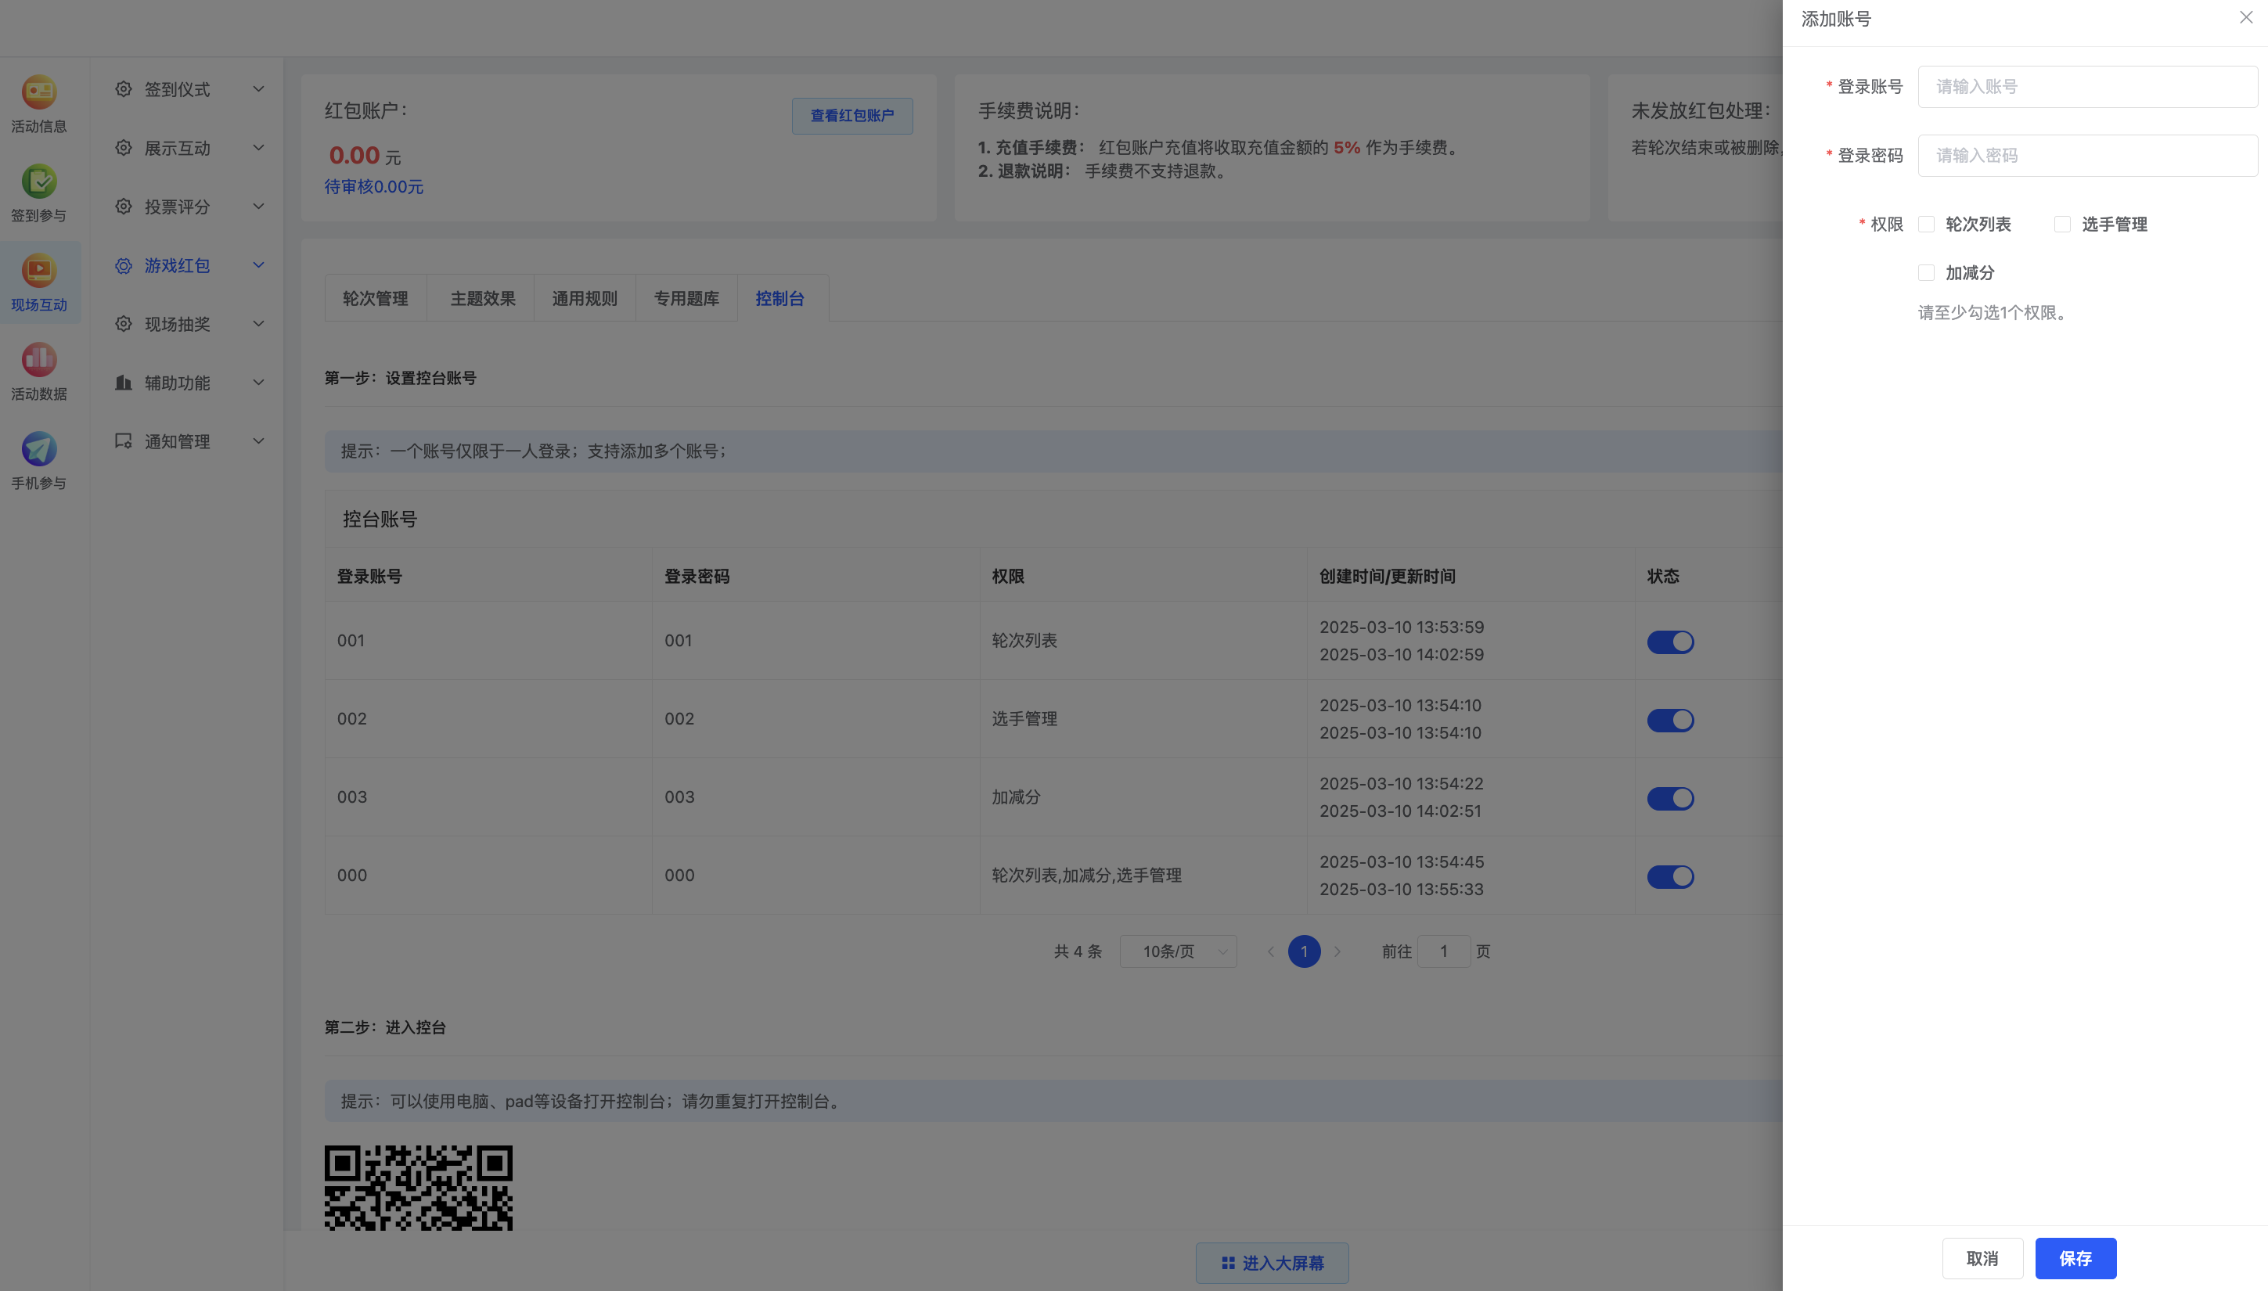
Task: Click the 请输入账号 input field
Action: pos(2086,86)
